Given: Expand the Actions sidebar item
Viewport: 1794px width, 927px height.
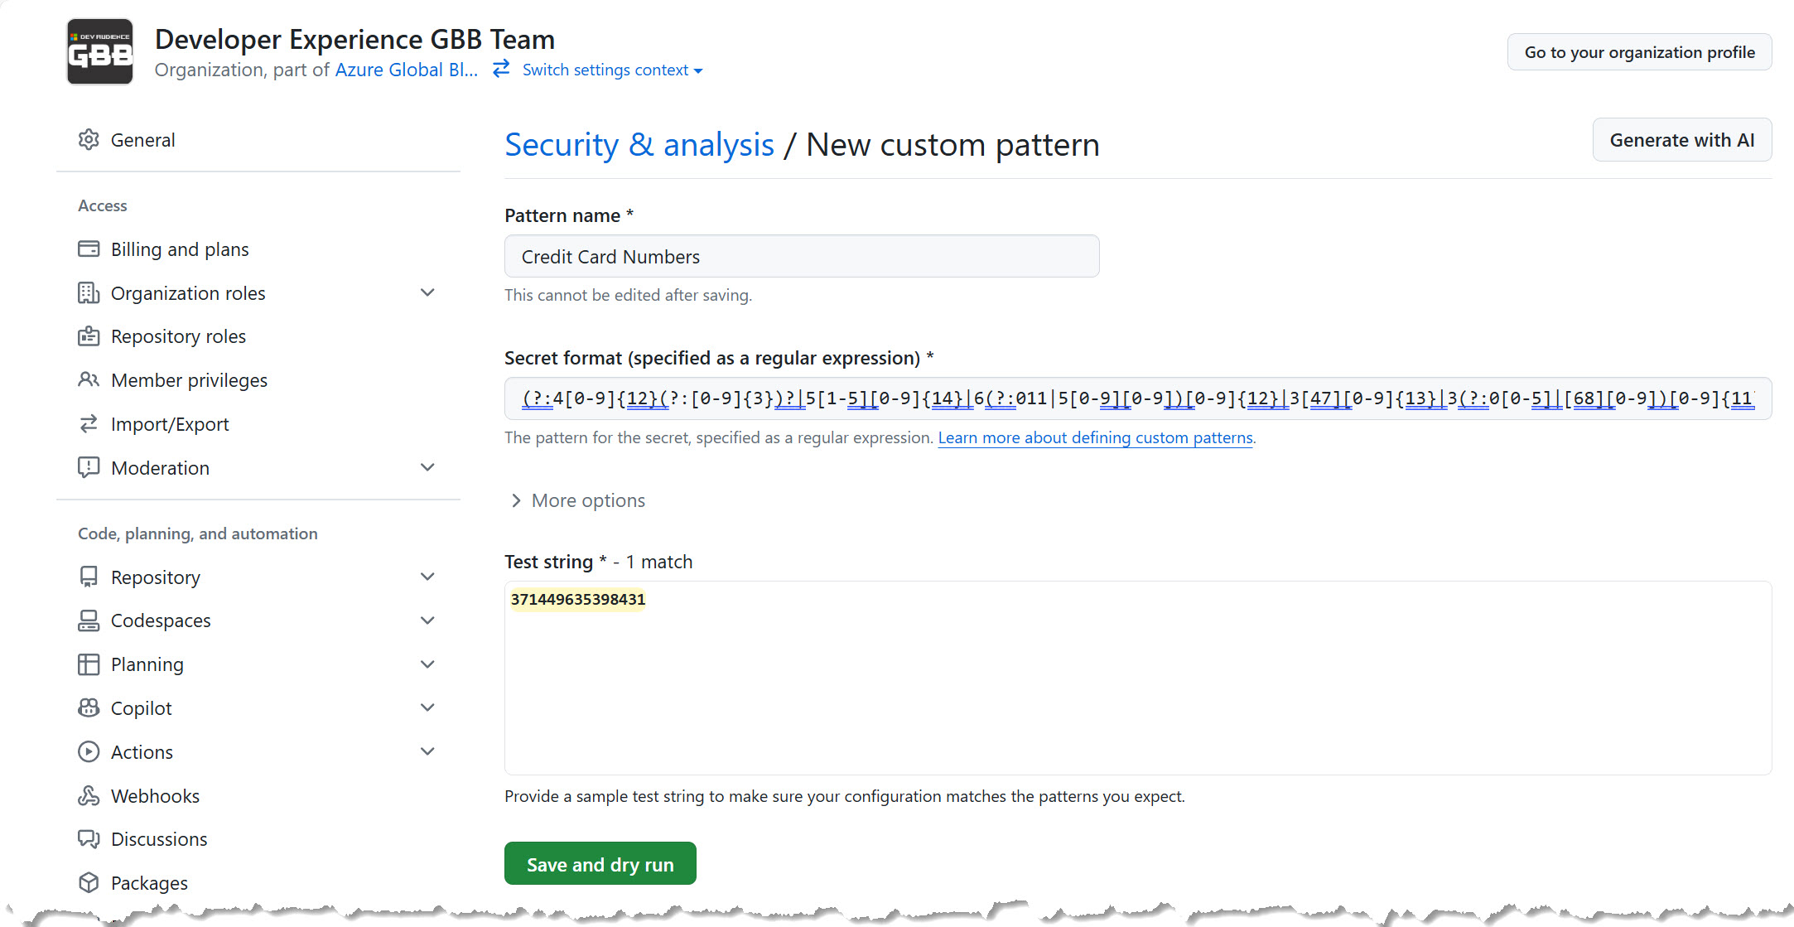Looking at the screenshot, I should (x=427, y=751).
